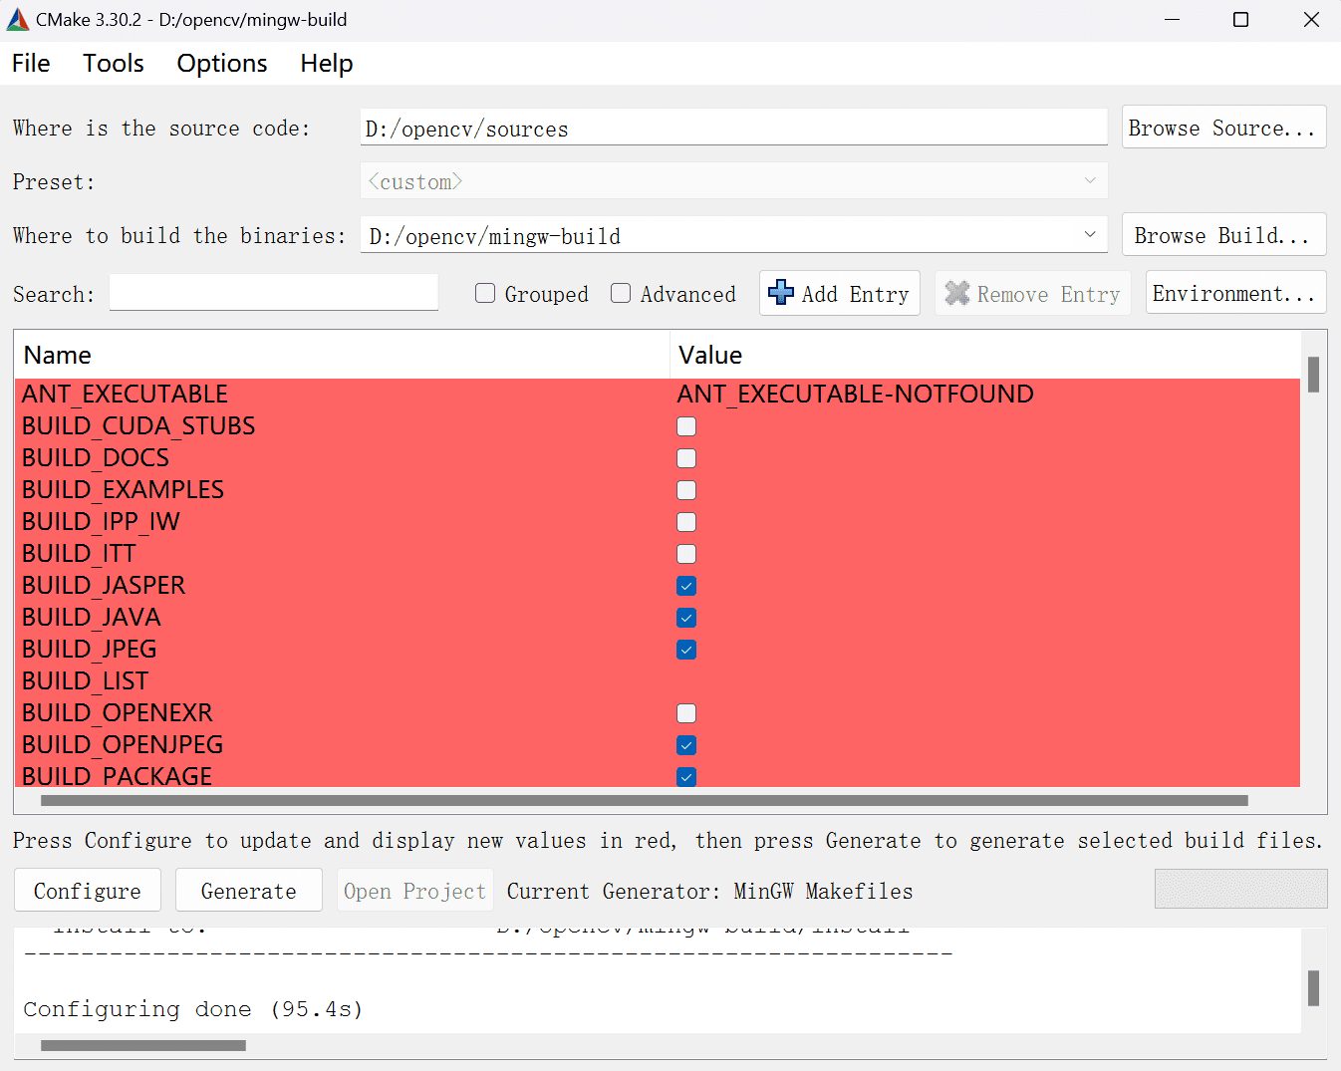Image resolution: width=1341 pixels, height=1071 pixels.
Task: Select the ANT_EXECUTABLE entry name
Action: point(125,395)
